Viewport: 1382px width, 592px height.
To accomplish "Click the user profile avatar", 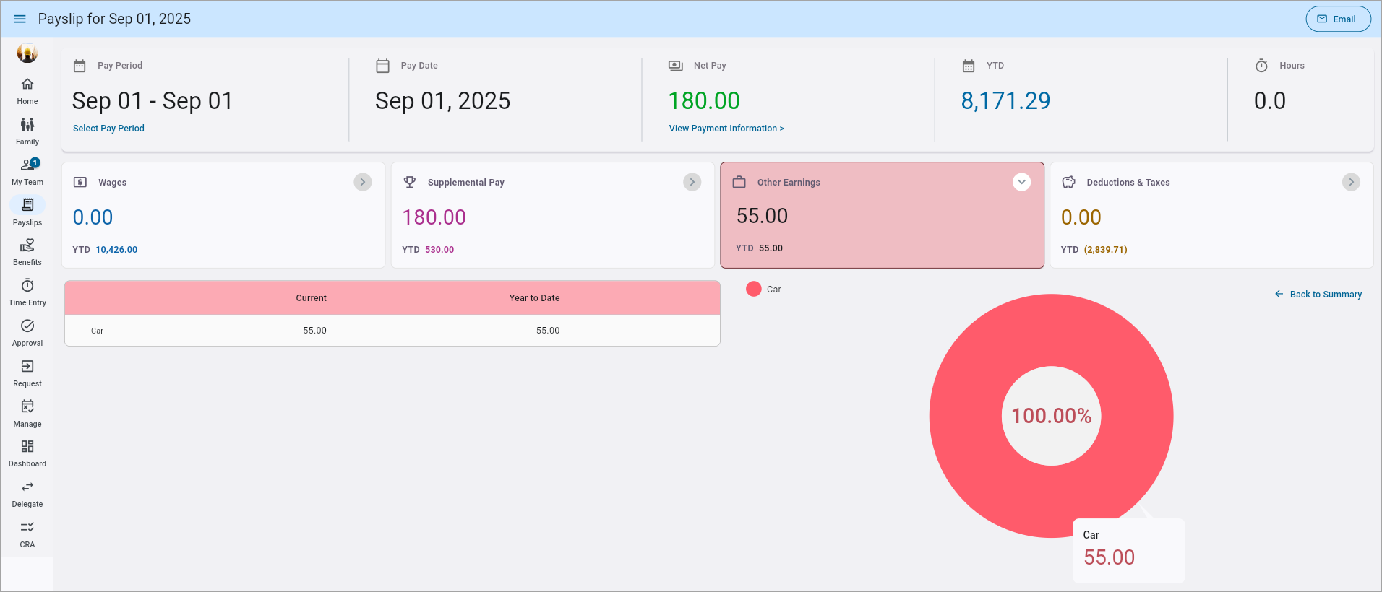I will (x=27, y=53).
